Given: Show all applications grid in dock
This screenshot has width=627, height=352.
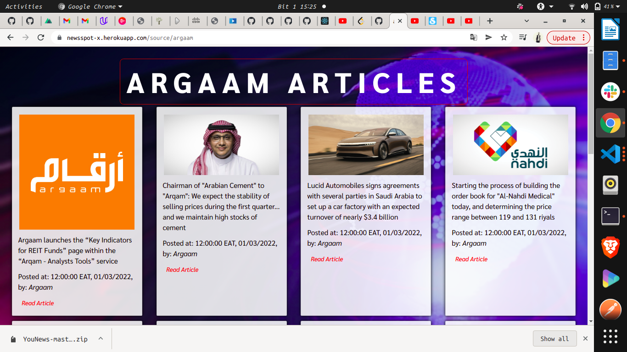Looking at the screenshot, I should (x=610, y=336).
